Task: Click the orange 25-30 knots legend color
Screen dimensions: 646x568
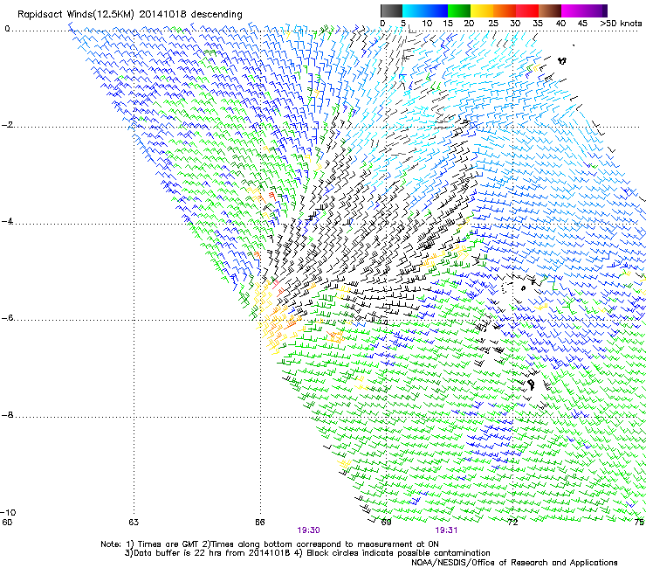Action: [x=505, y=10]
